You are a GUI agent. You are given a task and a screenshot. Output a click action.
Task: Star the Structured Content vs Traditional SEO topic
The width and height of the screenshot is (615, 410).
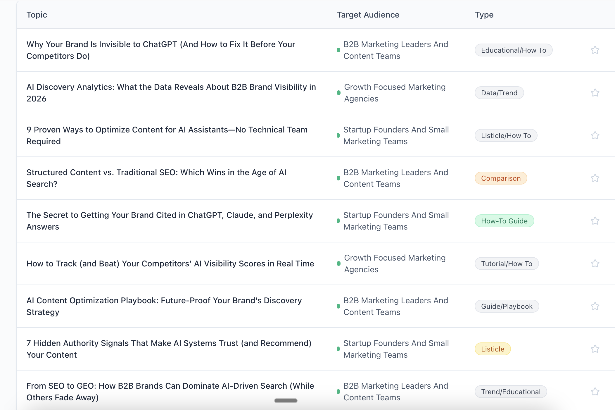pos(595,178)
